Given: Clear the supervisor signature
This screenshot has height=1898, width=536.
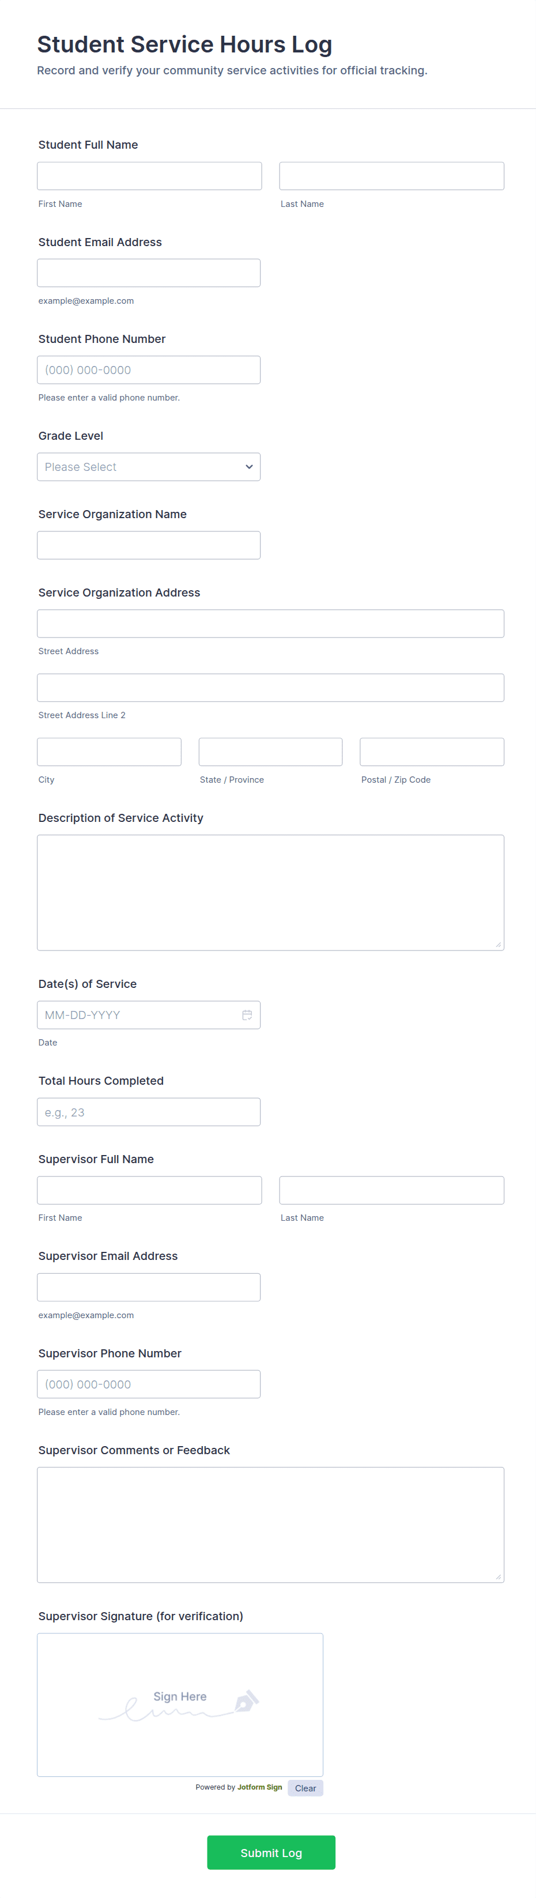Looking at the screenshot, I should (305, 1788).
